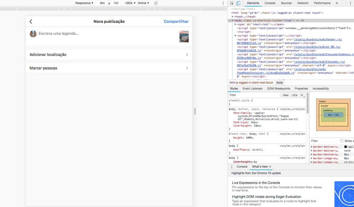Open the 100% zoom dropdown
Screen dimensions: 354x207
pyautogui.click(x=130, y=3)
